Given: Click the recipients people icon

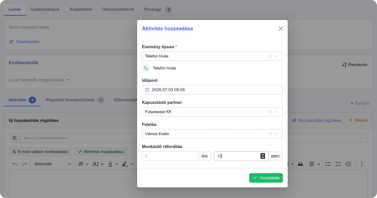Looking at the screenshot, I should tap(15, 138).
